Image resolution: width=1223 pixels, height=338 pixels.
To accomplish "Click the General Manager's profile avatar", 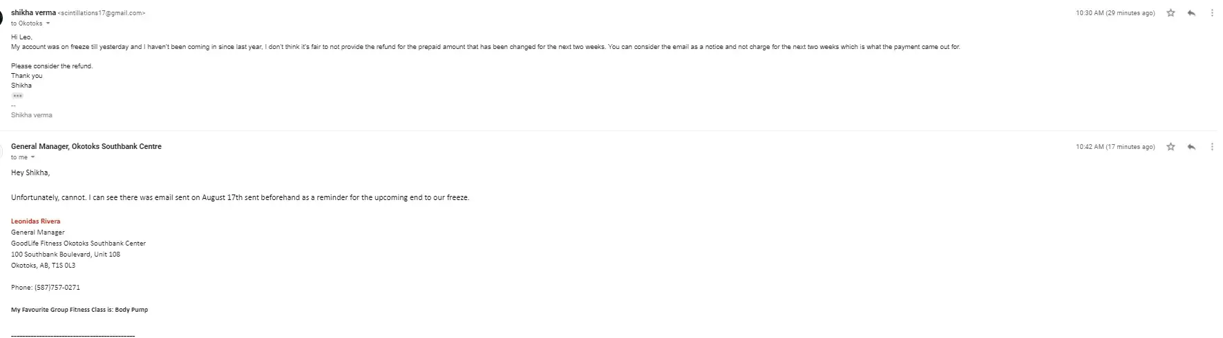I will [x=2, y=150].
